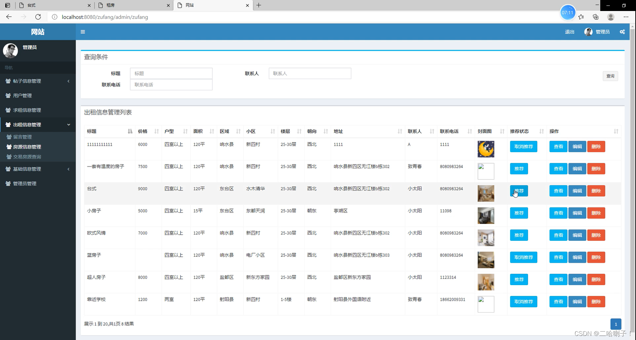636x340 pixels.
Task: Click the 查询 search button
Action: click(x=610, y=76)
